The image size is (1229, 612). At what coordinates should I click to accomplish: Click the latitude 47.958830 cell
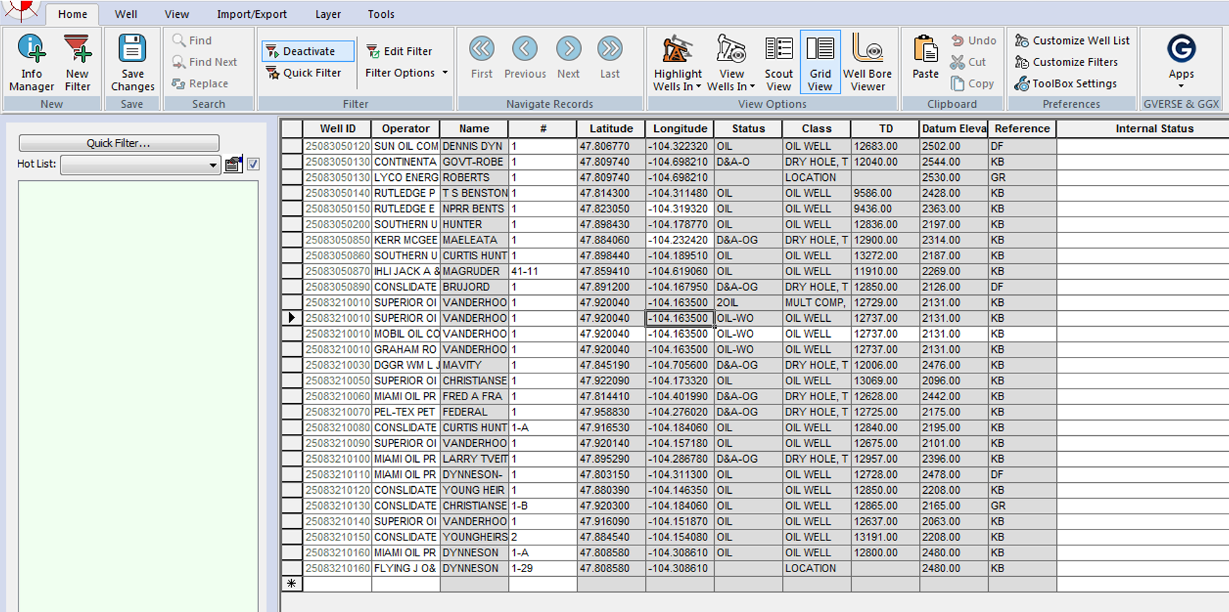[611, 412]
